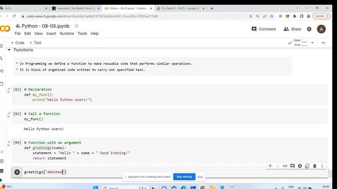Click the my_func() call in cell 83
This screenshot has width=337, height=189.
[34, 119]
